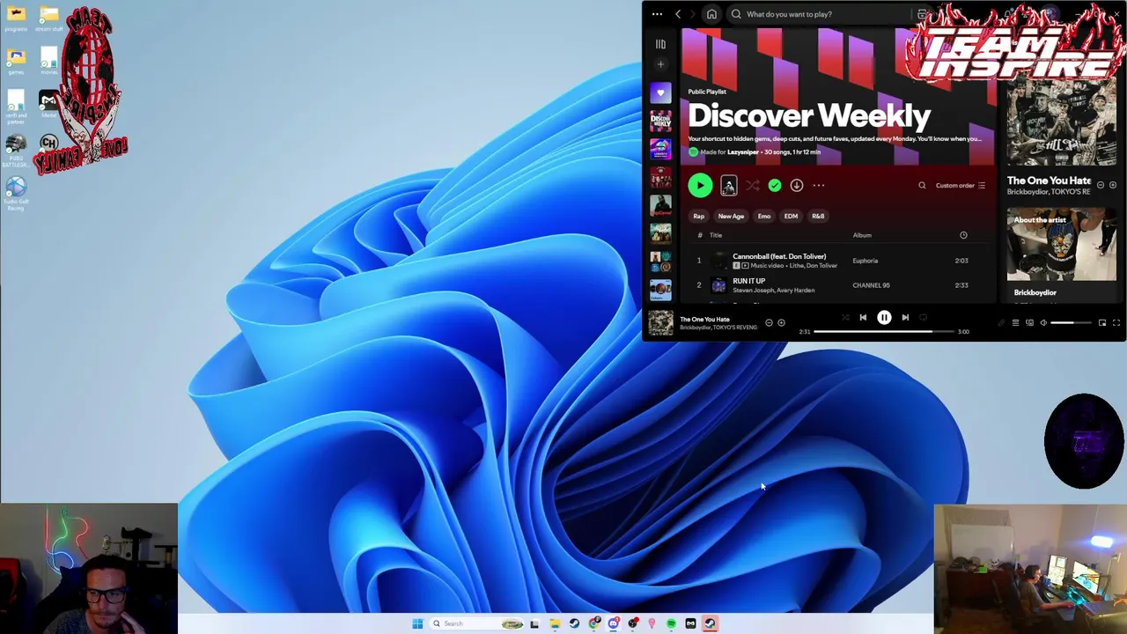Toggle repeat in the player bar
1127x634 pixels.
click(923, 318)
